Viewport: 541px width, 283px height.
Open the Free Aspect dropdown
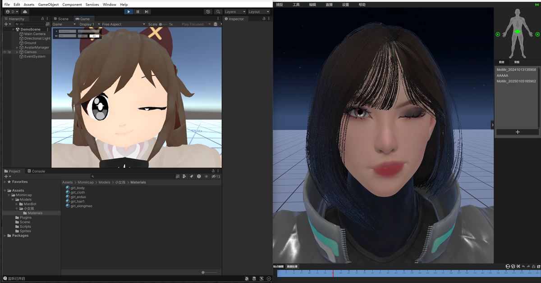click(x=123, y=24)
